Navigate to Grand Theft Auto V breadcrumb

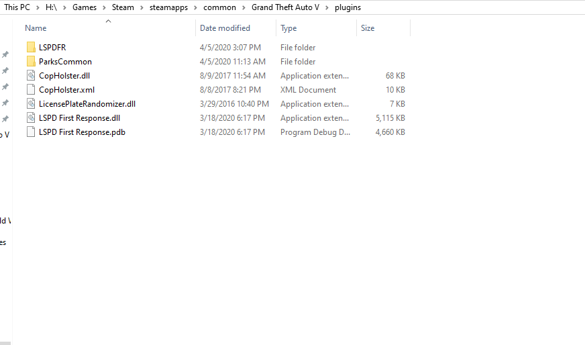click(x=285, y=7)
